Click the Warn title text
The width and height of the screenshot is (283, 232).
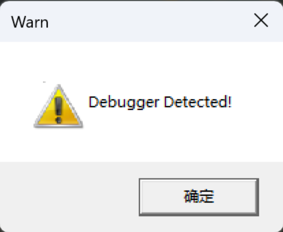[30, 22]
